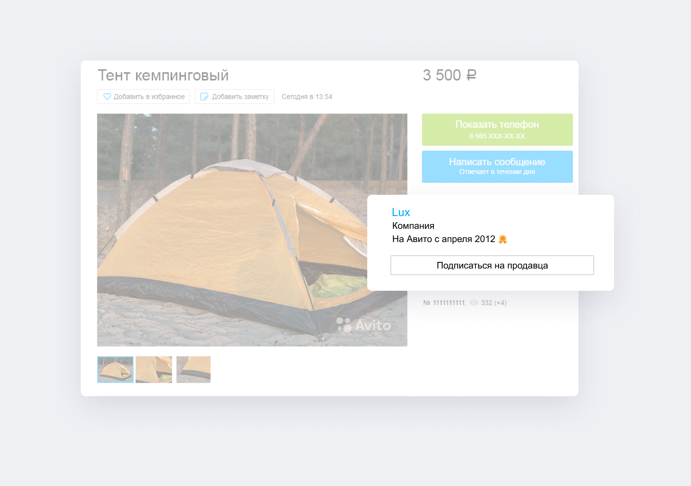Show seller phone with Показать телефон
This screenshot has height=486, width=691.
coord(497,130)
